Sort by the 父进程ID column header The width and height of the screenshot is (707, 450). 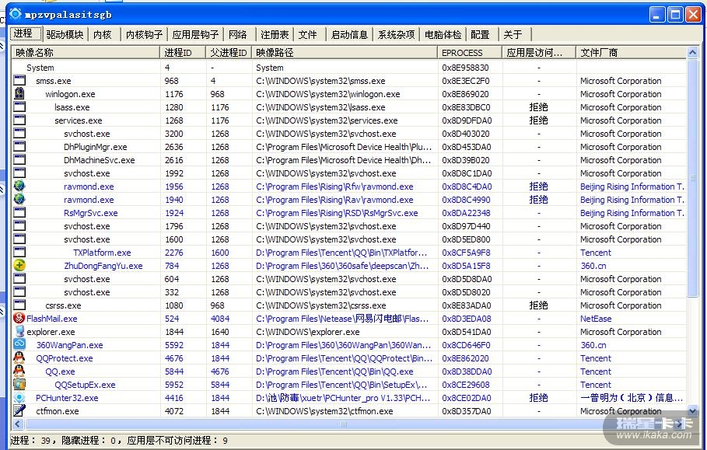229,52
